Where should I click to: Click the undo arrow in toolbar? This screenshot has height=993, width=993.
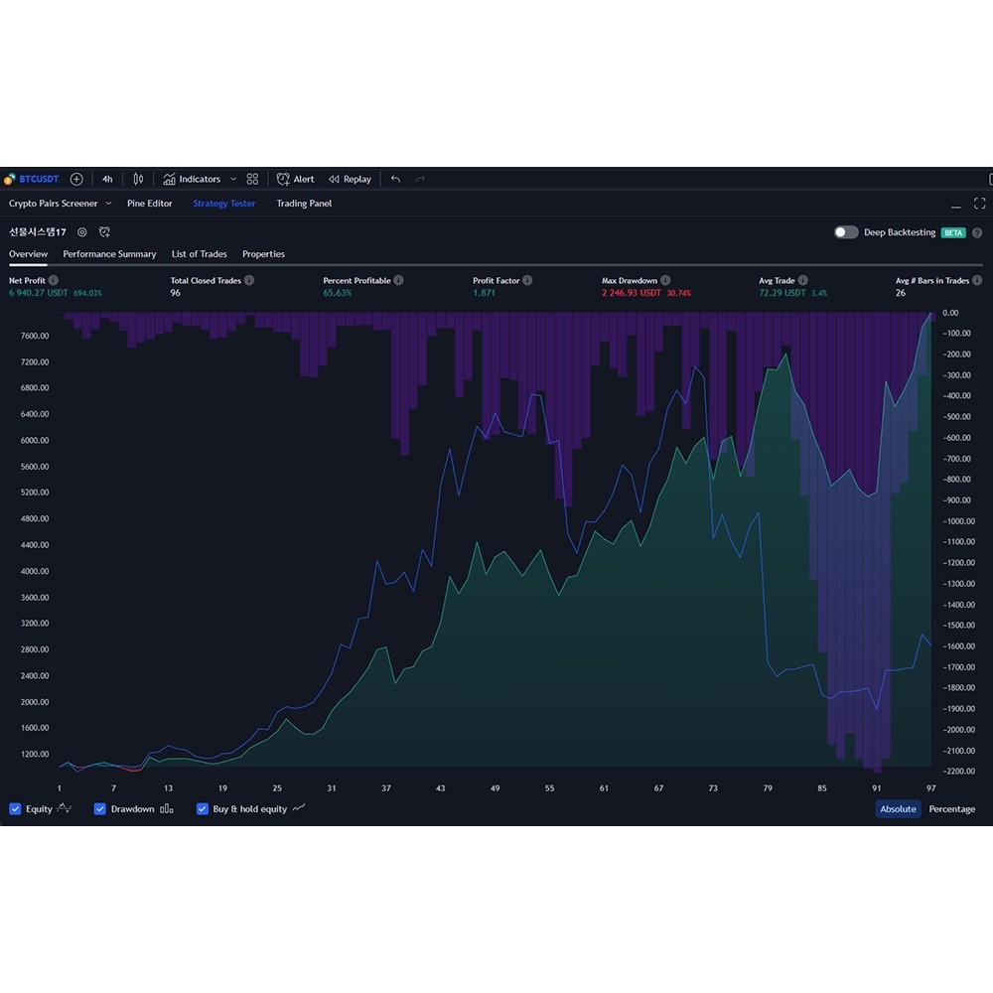pyautogui.click(x=395, y=179)
